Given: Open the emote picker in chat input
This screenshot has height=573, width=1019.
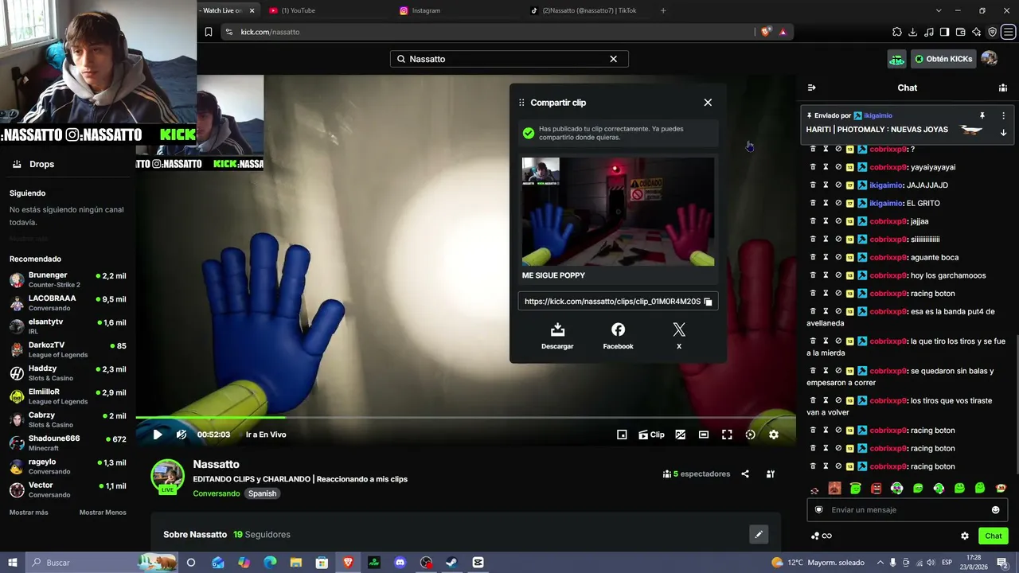Looking at the screenshot, I should click(x=995, y=510).
